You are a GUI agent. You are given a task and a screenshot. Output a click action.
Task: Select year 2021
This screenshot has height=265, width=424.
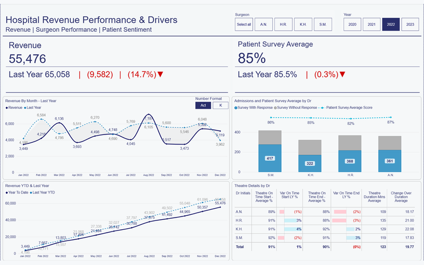372,25
